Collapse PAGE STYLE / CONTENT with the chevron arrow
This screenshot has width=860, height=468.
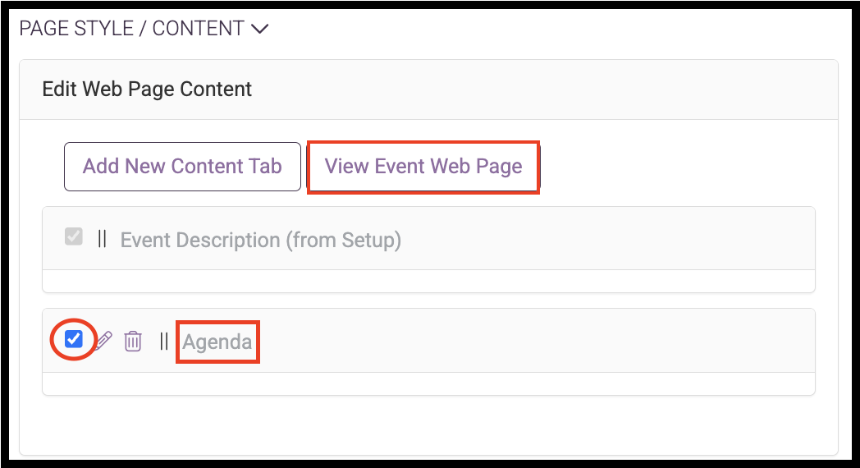point(259,29)
